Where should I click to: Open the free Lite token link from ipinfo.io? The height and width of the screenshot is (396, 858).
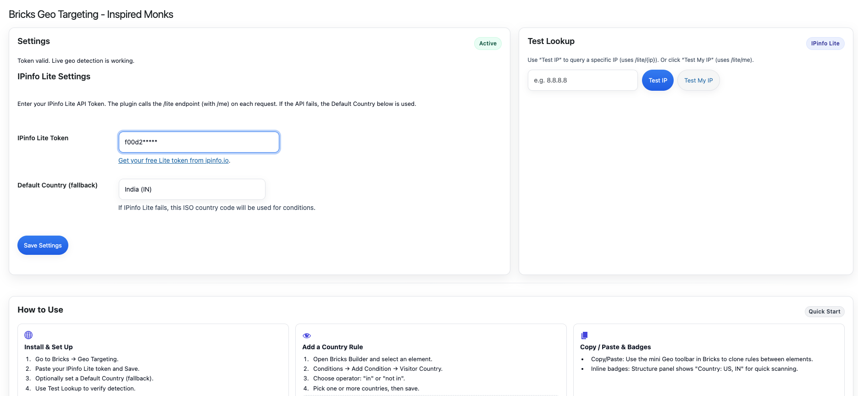174,160
